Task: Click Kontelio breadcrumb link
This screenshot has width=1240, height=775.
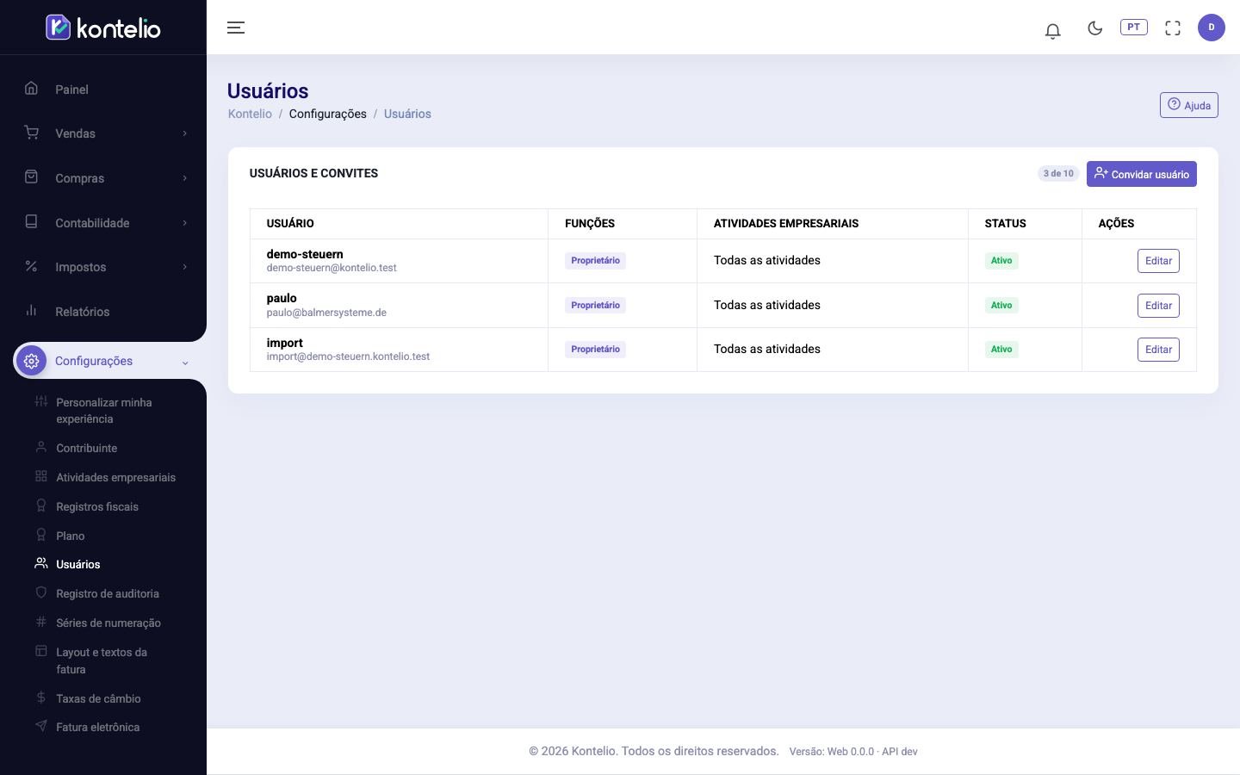Action: point(250,114)
